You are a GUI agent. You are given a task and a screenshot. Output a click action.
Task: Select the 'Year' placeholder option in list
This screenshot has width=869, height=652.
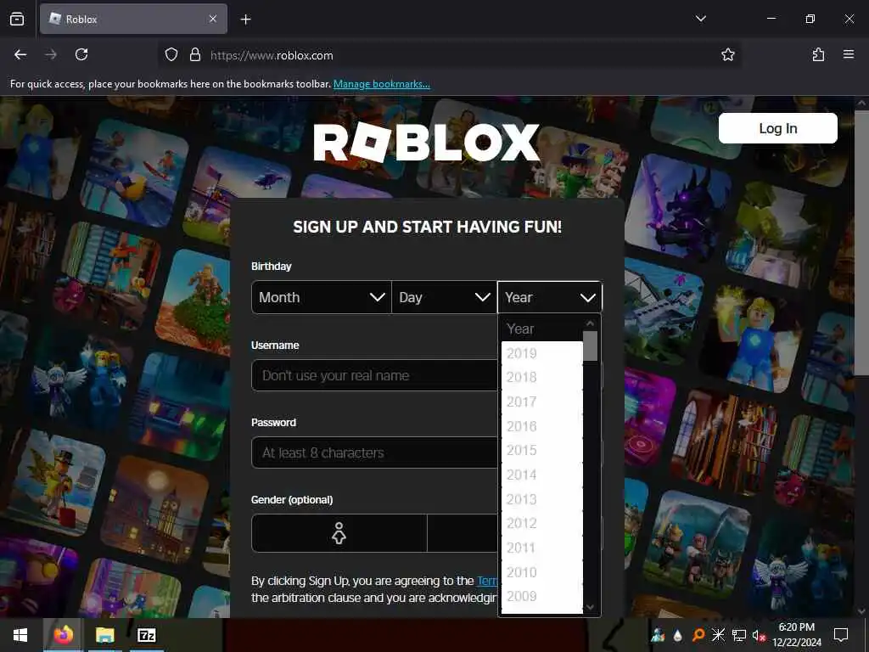coord(542,329)
